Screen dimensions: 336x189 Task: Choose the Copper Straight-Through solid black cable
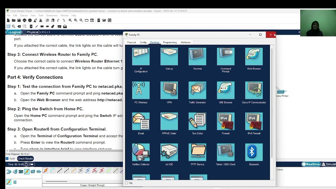60,171
